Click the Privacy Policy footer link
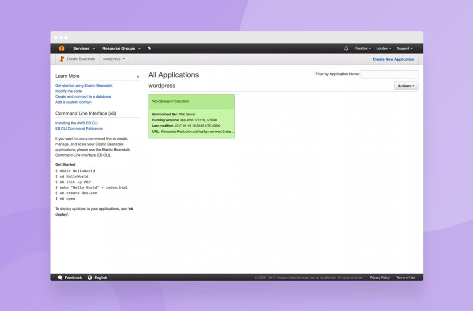 pos(380,278)
